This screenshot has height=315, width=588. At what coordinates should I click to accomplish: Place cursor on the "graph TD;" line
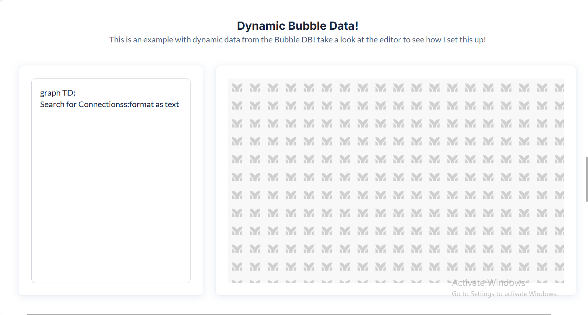point(58,93)
